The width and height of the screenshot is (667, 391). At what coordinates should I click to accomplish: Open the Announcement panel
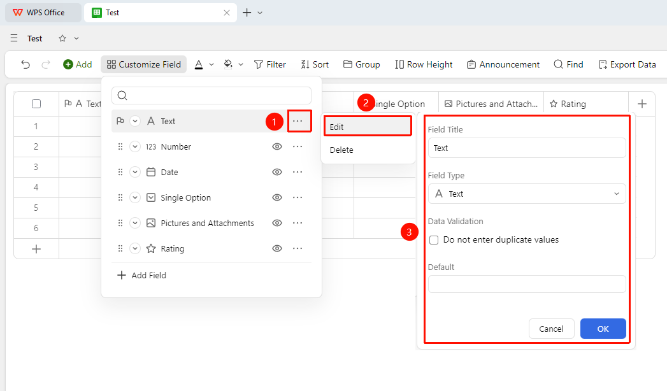pyautogui.click(x=503, y=64)
